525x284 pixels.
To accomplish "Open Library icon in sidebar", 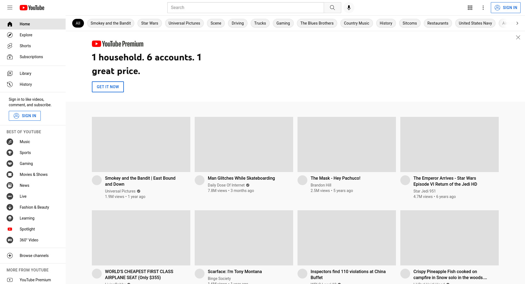I will click(10, 73).
